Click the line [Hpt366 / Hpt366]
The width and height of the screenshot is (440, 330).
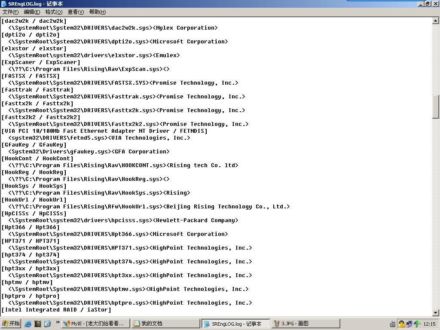(x=31, y=227)
